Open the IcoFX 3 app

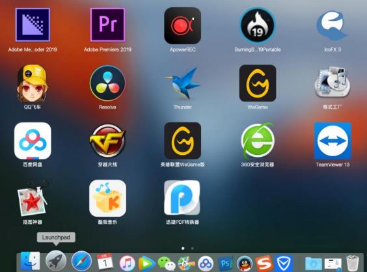(333, 25)
